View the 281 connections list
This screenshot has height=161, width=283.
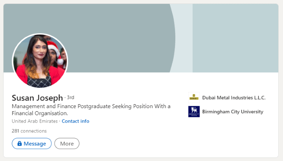pyautogui.click(x=29, y=131)
